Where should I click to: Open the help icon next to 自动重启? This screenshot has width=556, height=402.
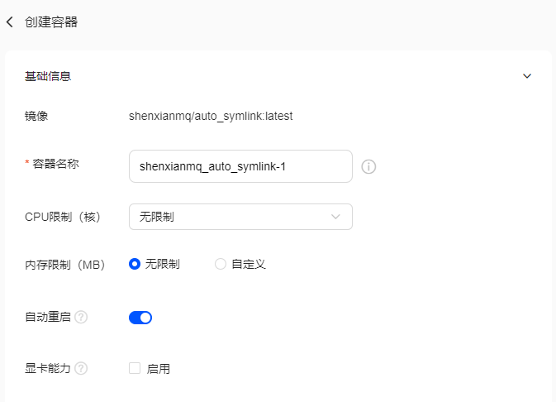click(x=81, y=317)
